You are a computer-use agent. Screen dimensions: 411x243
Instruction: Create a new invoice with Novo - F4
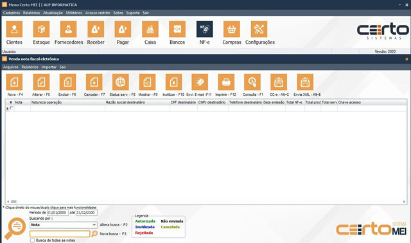pyautogui.click(x=14, y=82)
